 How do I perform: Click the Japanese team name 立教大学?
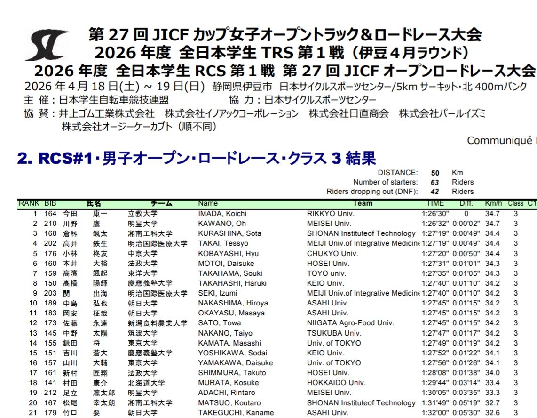pos(142,214)
